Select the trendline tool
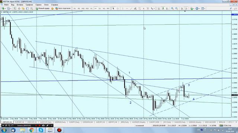Viewport: 238px width, 133px height. (131, 8)
